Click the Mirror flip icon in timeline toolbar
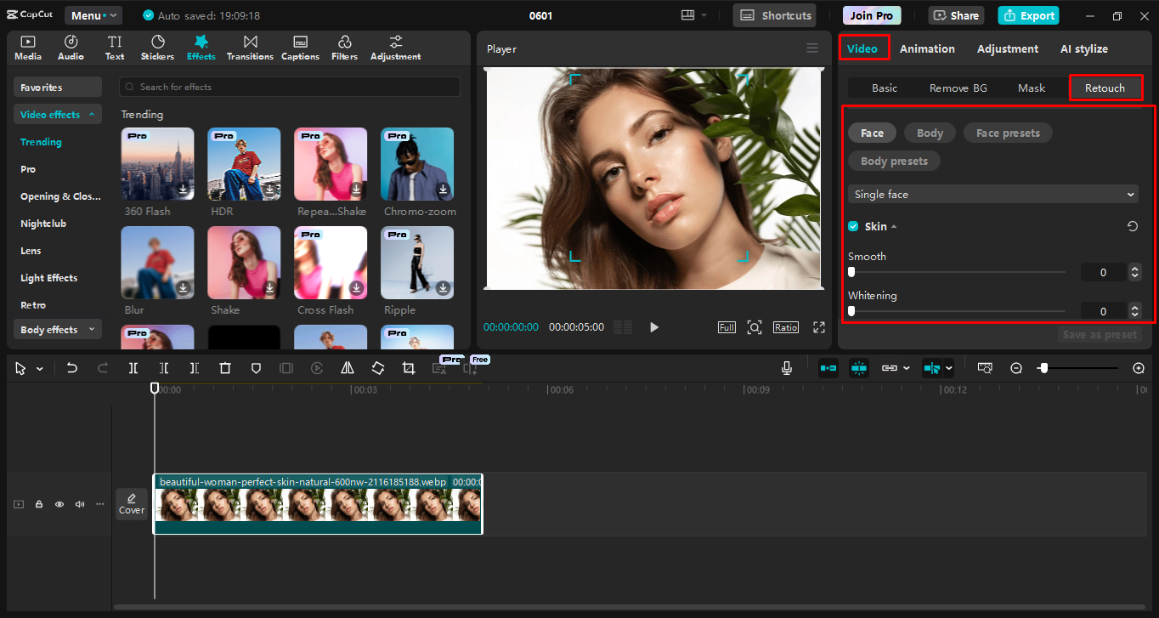Viewport: 1159px width, 618px height. coord(348,368)
